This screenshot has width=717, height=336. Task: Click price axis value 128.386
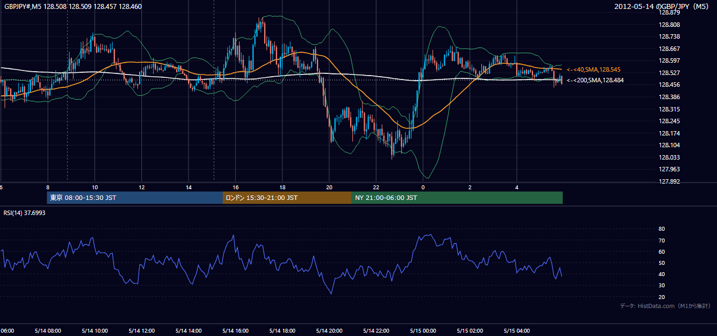tap(669, 97)
